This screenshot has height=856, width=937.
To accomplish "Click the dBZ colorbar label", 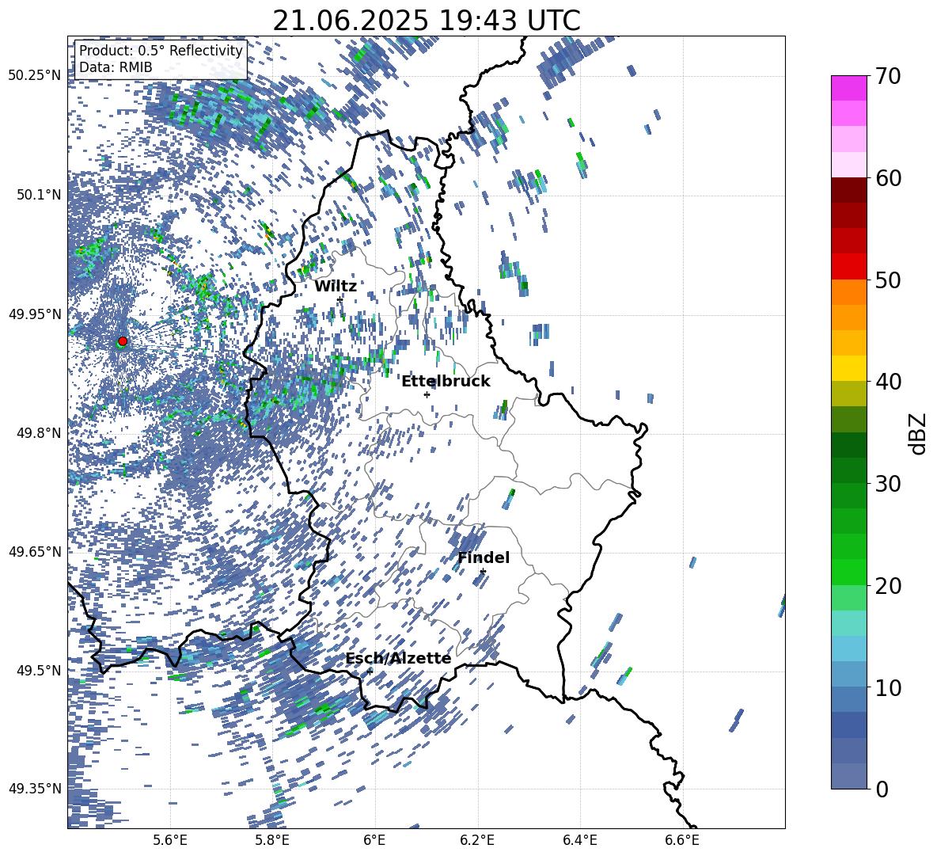I will pyautogui.click(x=919, y=433).
